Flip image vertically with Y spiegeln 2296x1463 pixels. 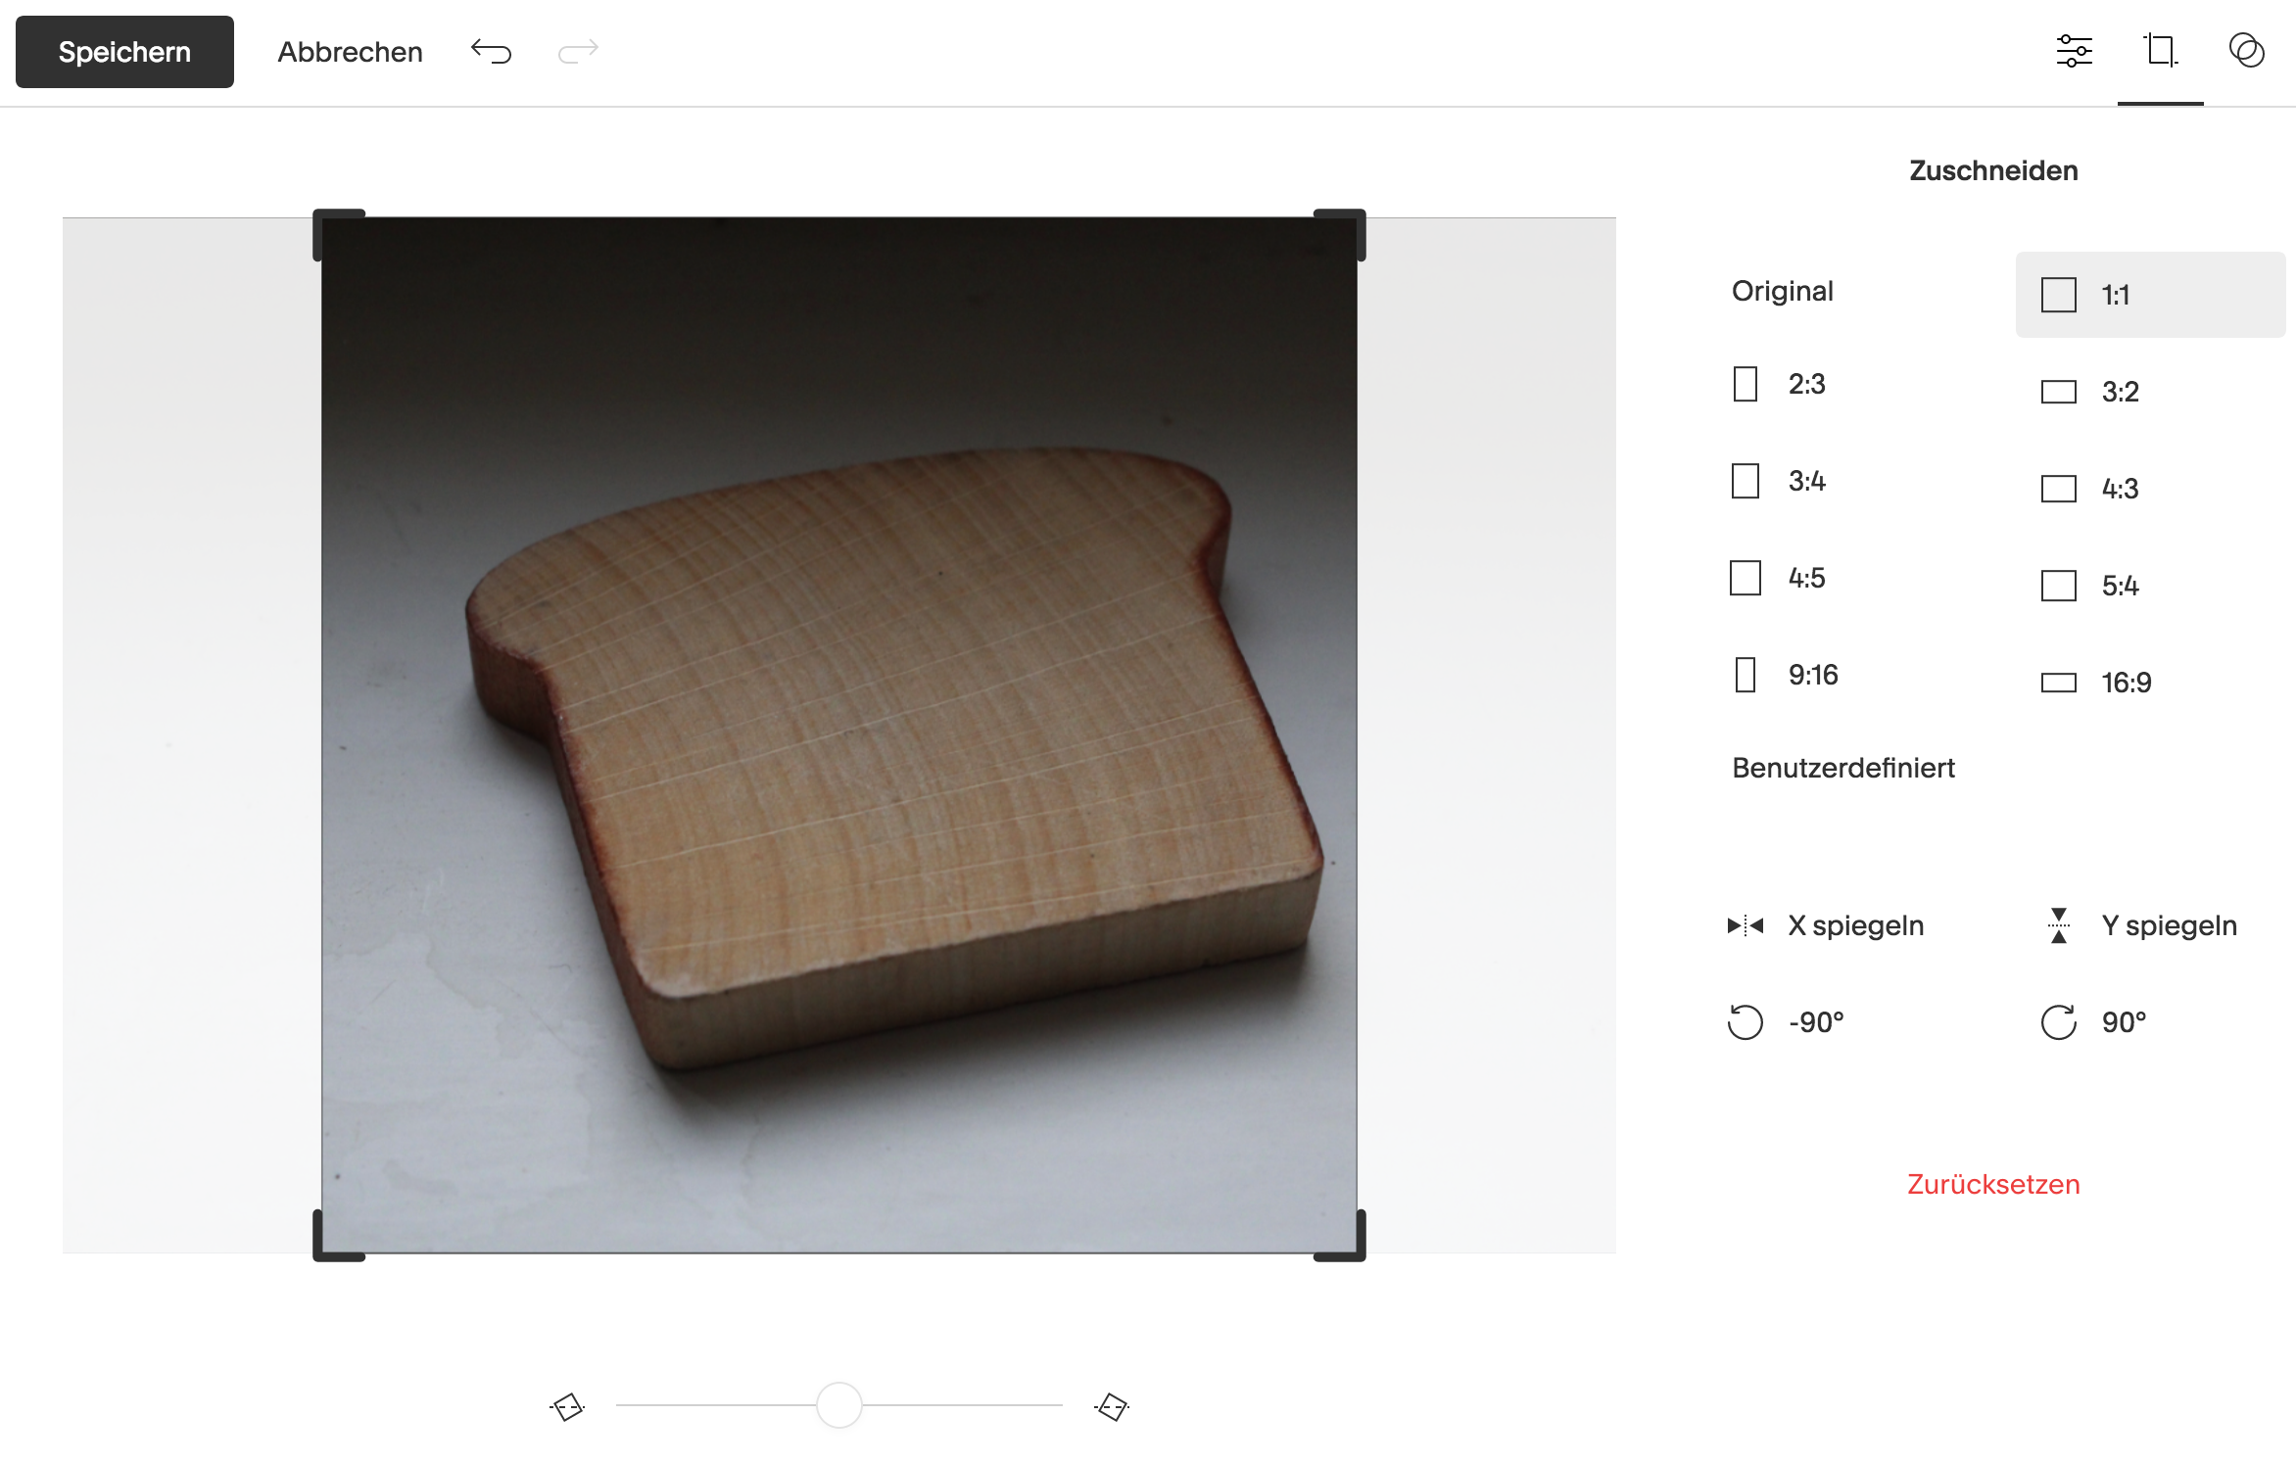[2142, 925]
